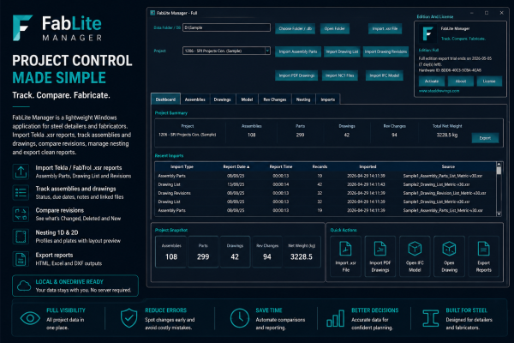Click the Export button in Project Summary
The width and height of the screenshot is (514, 343).
pyautogui.click(x=485, y=138)
